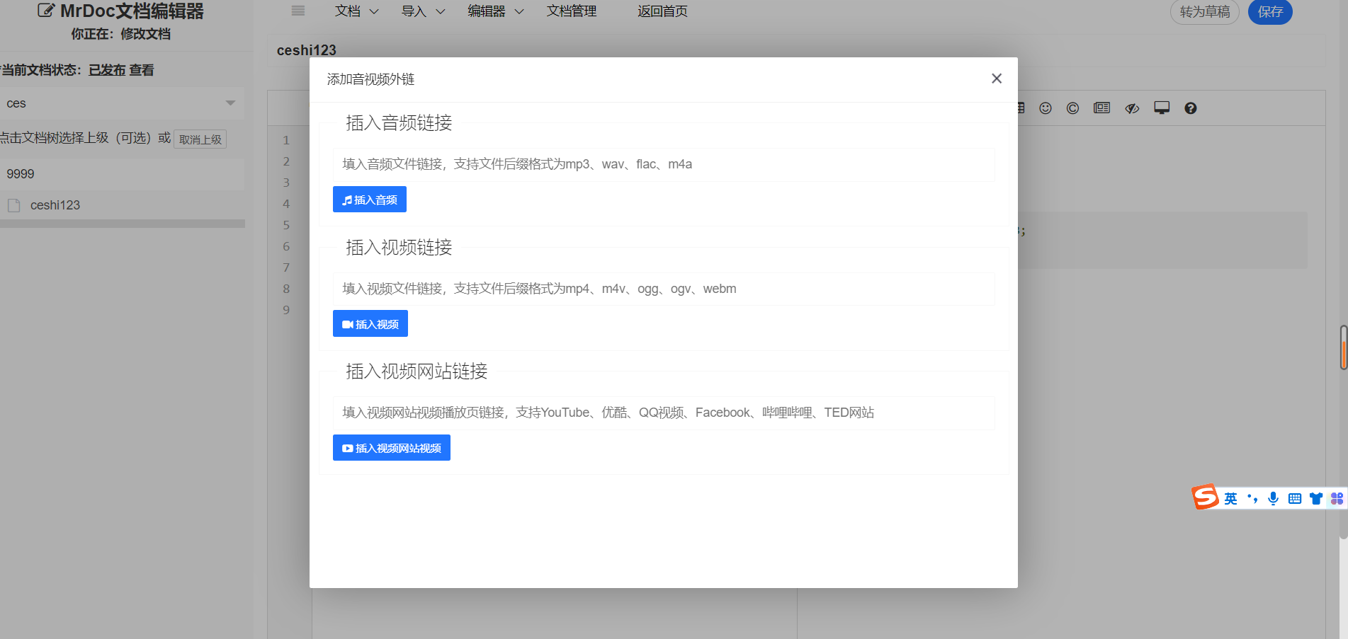Open the 编辑器 menu
1348x639 pixels.
point(495,11)
